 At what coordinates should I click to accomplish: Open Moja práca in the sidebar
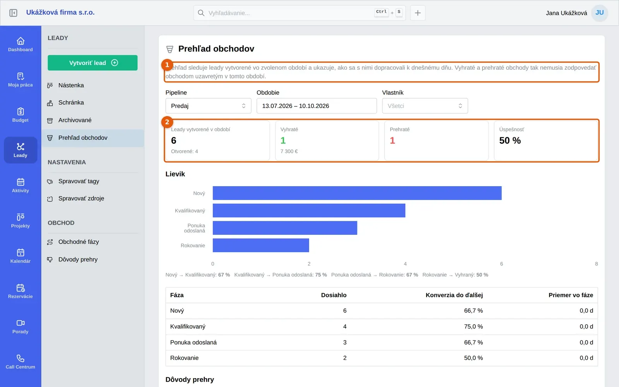click(21, 79)
